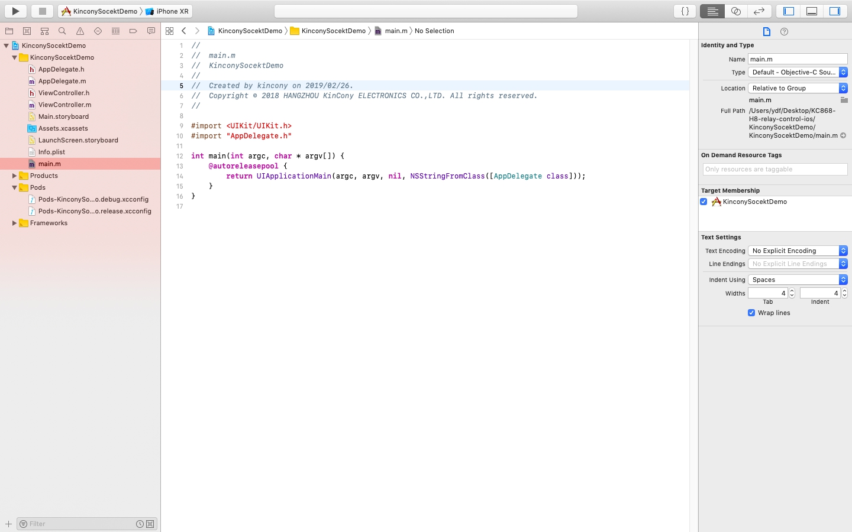The height and width of the screenshot is (532, 852).
Task: Click main.m in the jump bar
Action: (396, 31)
